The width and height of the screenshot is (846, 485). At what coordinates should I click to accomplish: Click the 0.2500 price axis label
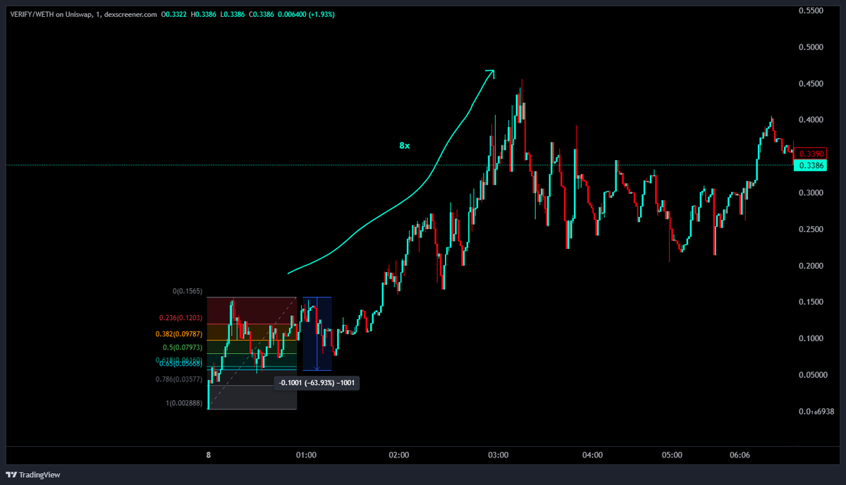[x=810, y=229]
